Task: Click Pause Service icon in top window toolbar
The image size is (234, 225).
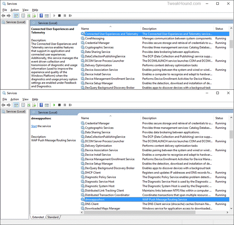Action: [65, 15]
